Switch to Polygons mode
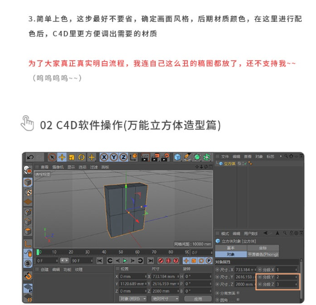Screen dimensions: 316x305 pos(28,232)
